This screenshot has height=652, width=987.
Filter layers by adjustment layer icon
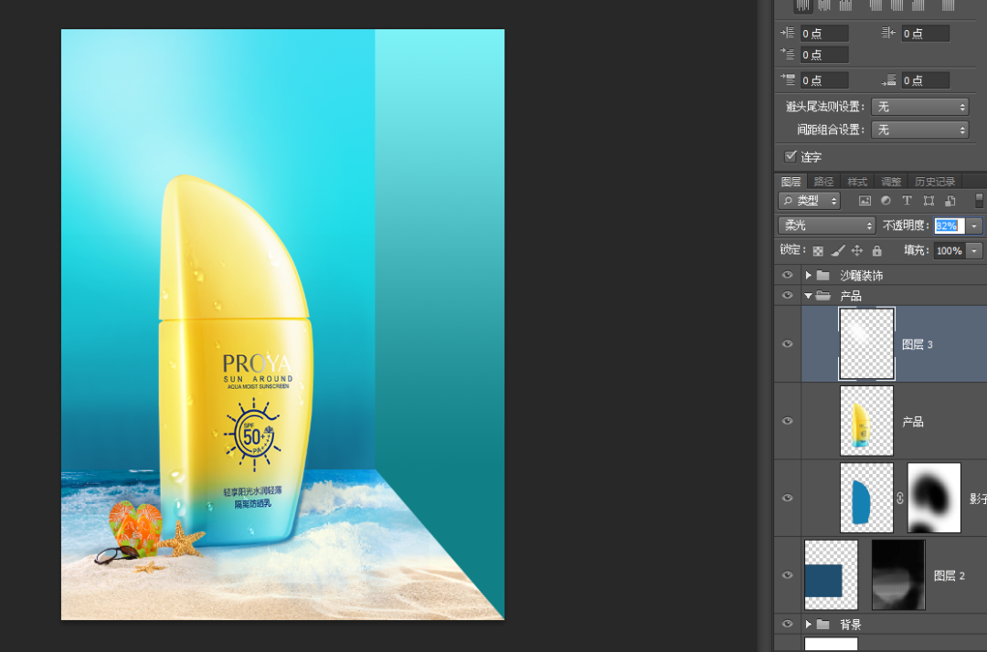886,201
